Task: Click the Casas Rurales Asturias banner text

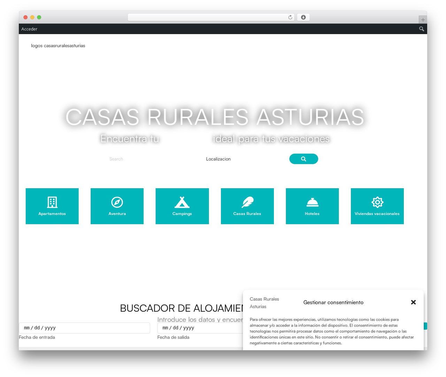Action: (264, 303)
